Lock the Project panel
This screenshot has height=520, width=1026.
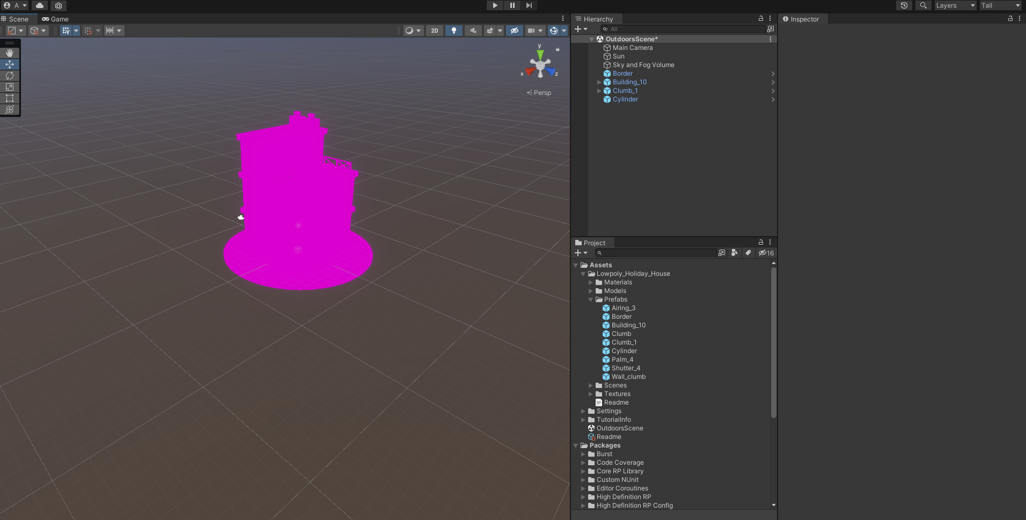[761, 243]
